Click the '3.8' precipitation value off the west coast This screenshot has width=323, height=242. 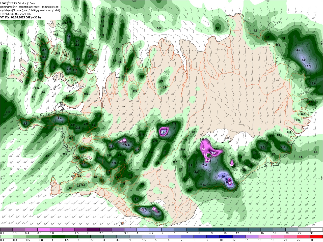(x=25, y=124)
